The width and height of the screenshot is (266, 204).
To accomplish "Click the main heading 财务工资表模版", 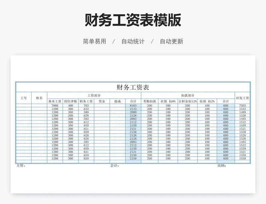I will (x=133, y=20).
